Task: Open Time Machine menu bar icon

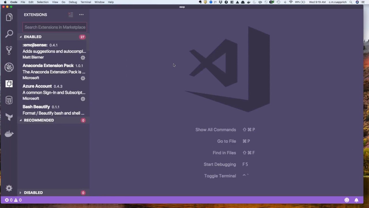Action: click(x=278, y=2)
